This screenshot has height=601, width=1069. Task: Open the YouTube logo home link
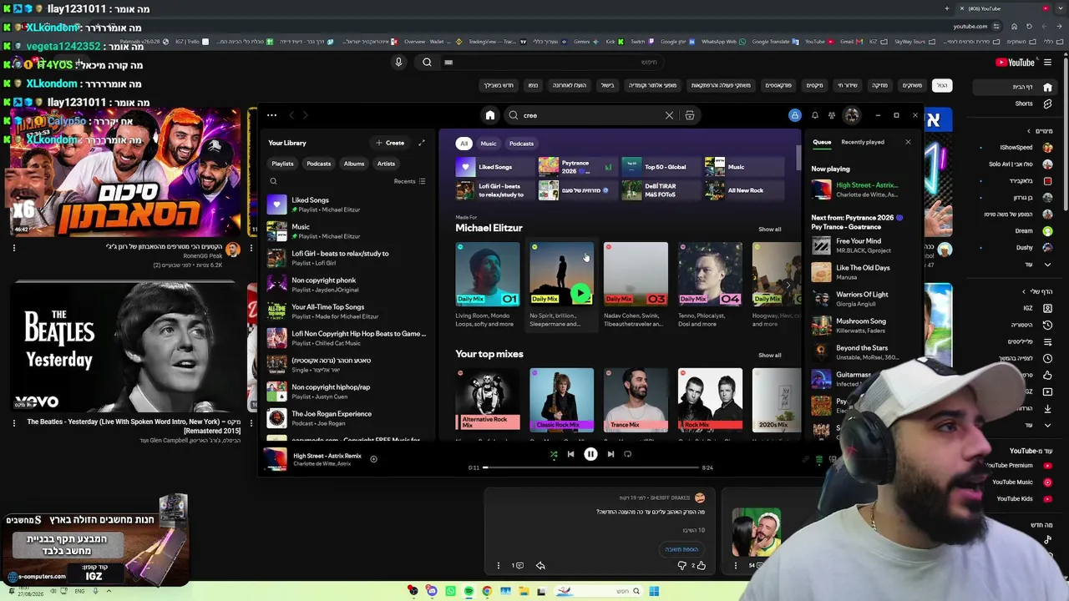tap(1016, 62)
